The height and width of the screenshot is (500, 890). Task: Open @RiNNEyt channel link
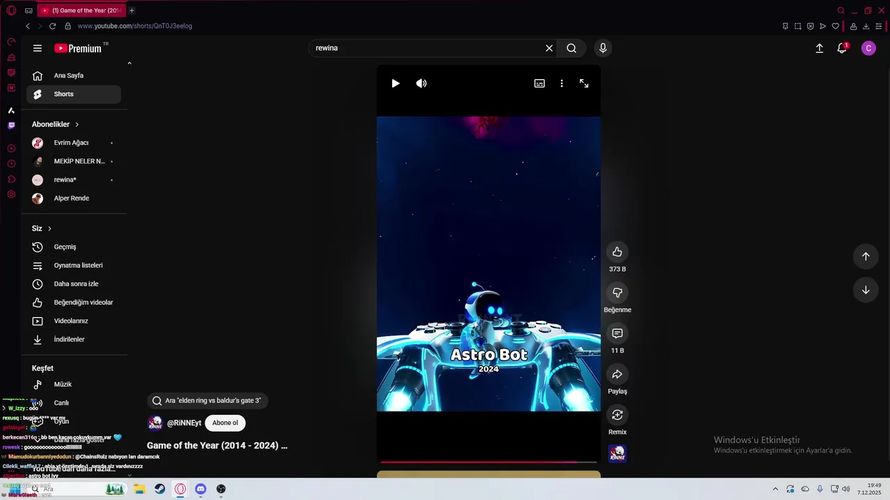184,423
